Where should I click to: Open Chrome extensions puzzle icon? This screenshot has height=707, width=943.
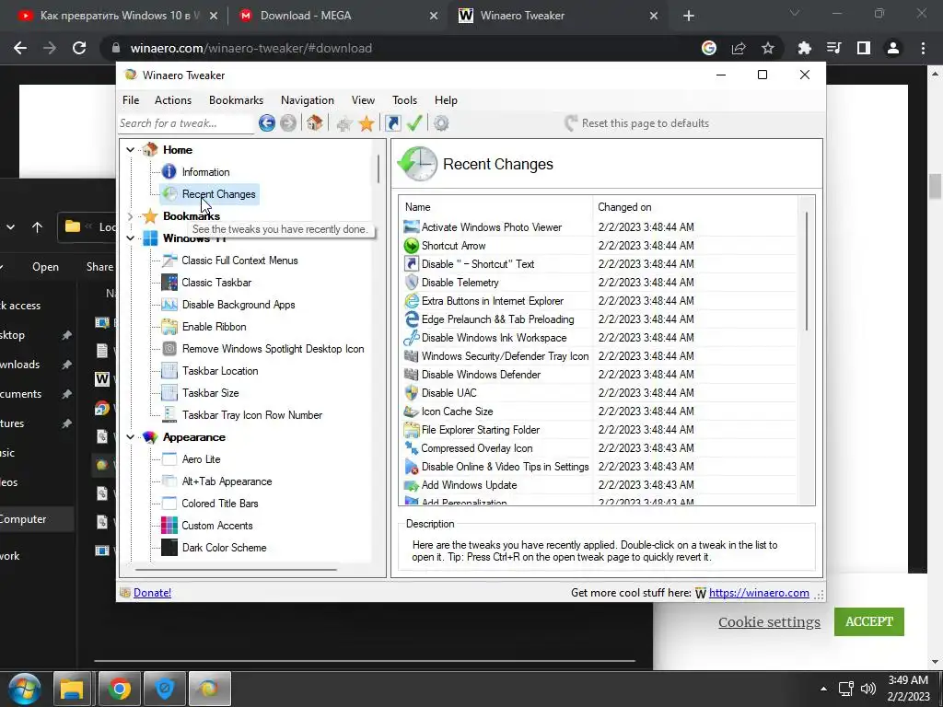[805, 48]
